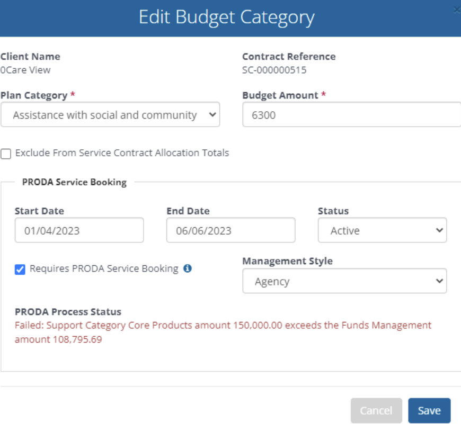Click the info icon beside Requires PRODA Service Booking
This screenshot has width=461, height=431.
pyautogui.click(x=188, y=268)
